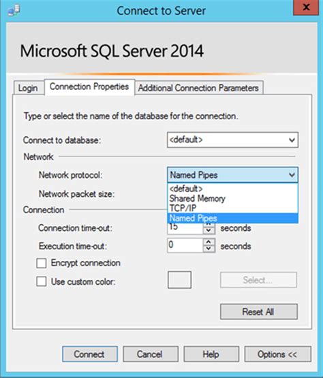Click the disabled Select... color button
This screenshot has width=323, height=378.
(x=258, y=280)
